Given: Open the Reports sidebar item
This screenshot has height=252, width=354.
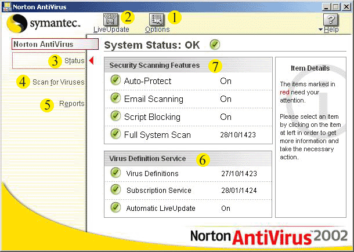Looking at the screenshot, I should [x=72, y=104].
